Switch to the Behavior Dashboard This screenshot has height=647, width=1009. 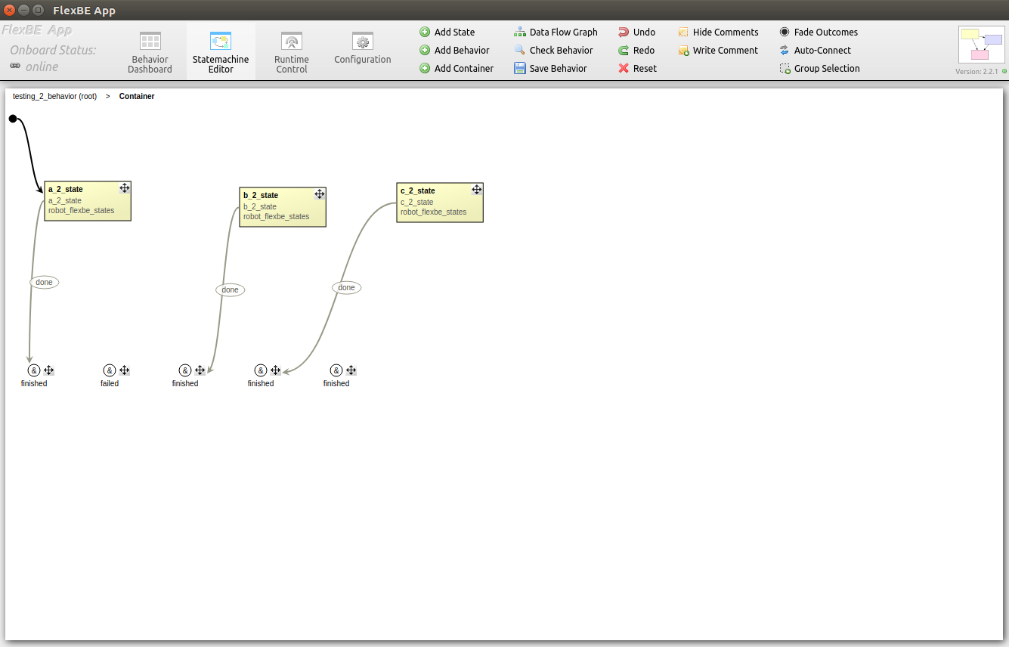tap(150, 51)
